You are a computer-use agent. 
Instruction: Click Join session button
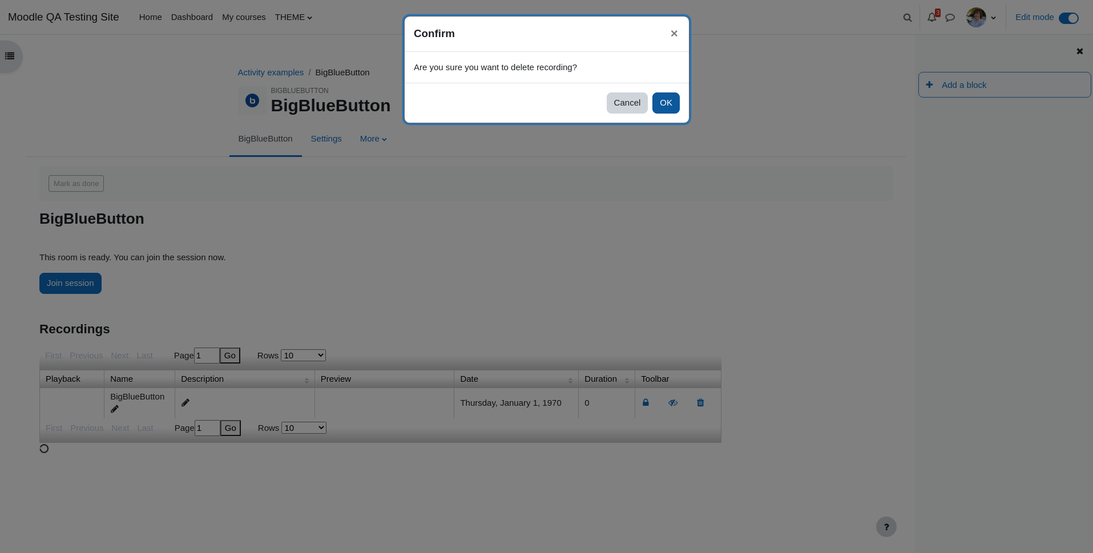[70, 283]
